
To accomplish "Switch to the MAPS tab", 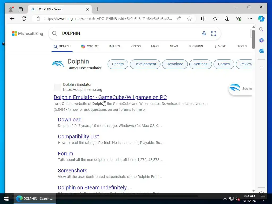I will pos(155,46).
